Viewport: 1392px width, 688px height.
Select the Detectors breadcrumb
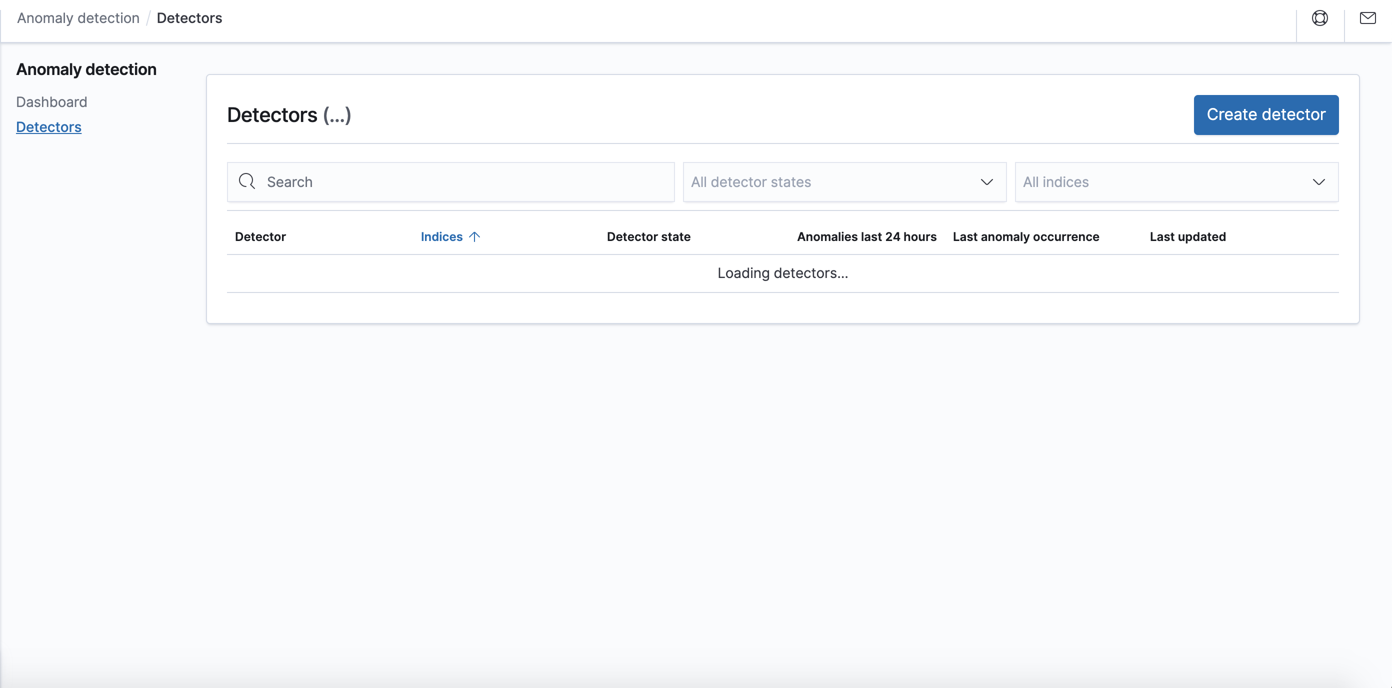(189, 18)
